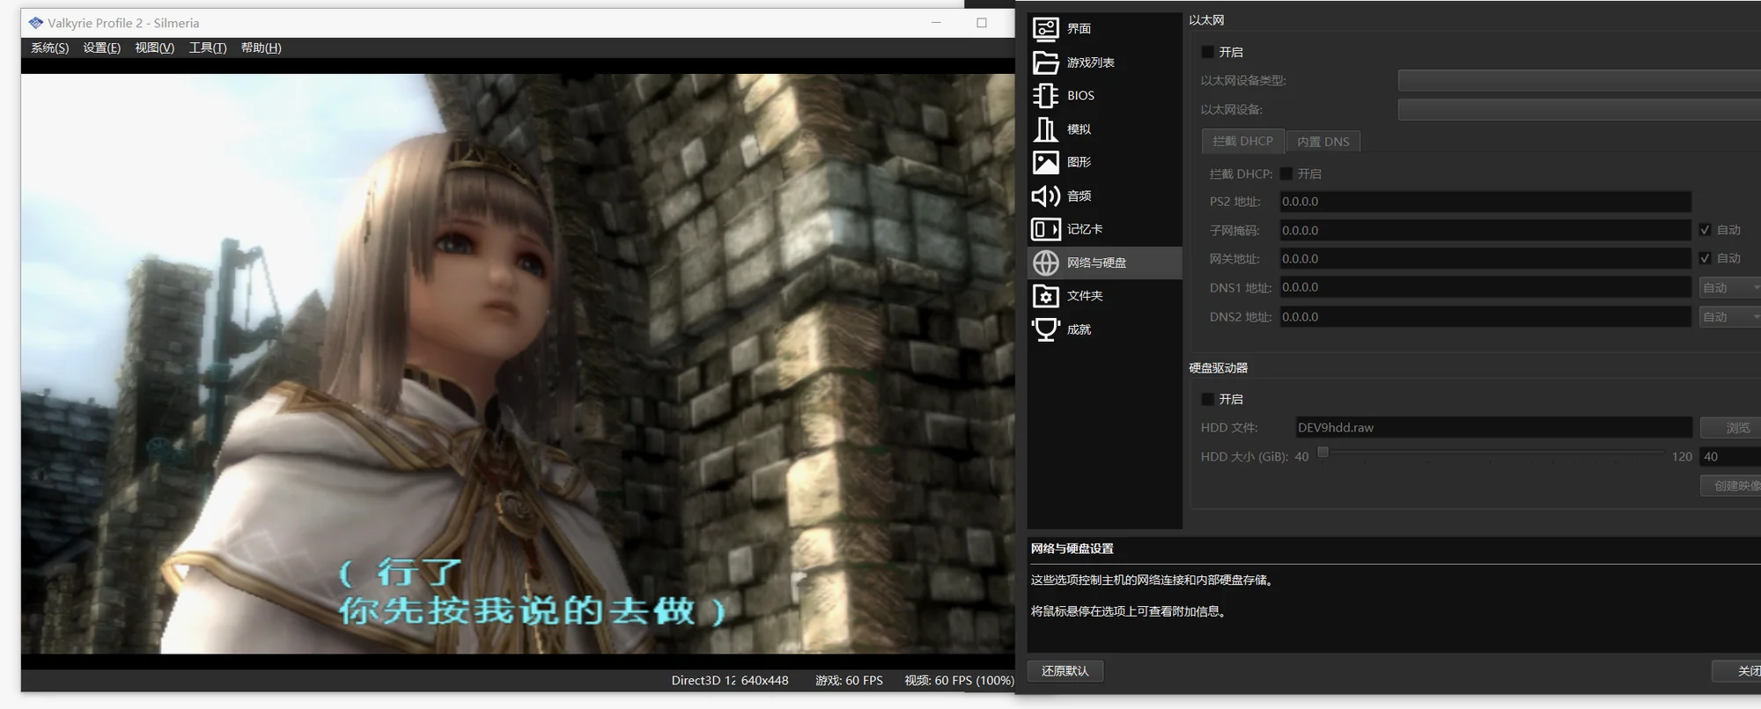1761x709 pixels.
Task: Click the PS2 地址 input field
Action: point(1485,202)
